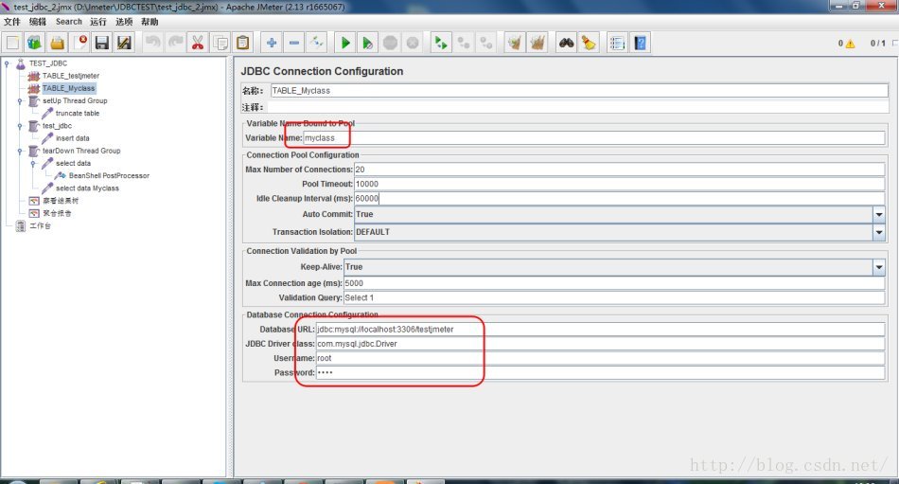
Task: Select TABLE_Myclass config element in tree
Action: pyautogui.click(x=68, y=88)
